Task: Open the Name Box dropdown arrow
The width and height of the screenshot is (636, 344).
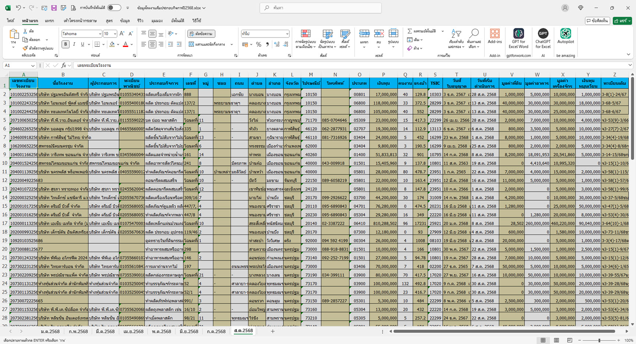Action: click(x=33, y=65)
